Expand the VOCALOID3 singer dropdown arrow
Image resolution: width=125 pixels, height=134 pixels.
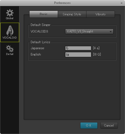click(x=111, y=32)
